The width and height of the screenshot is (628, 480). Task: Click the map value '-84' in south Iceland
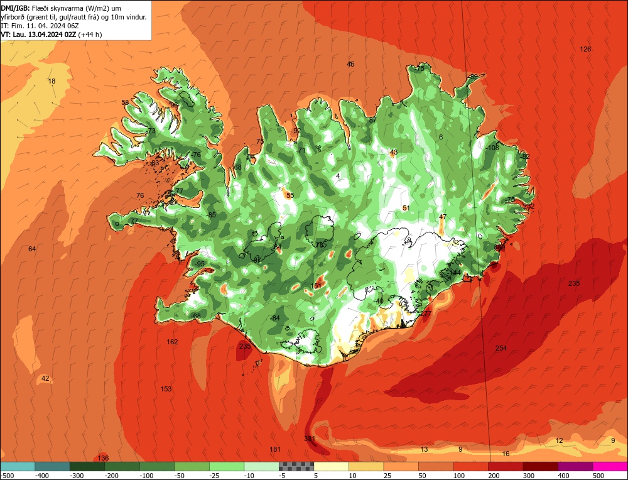(275, 318)
